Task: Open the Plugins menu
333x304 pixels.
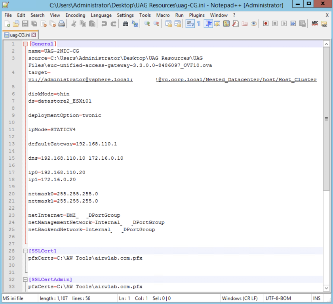Action: point(197,15)
